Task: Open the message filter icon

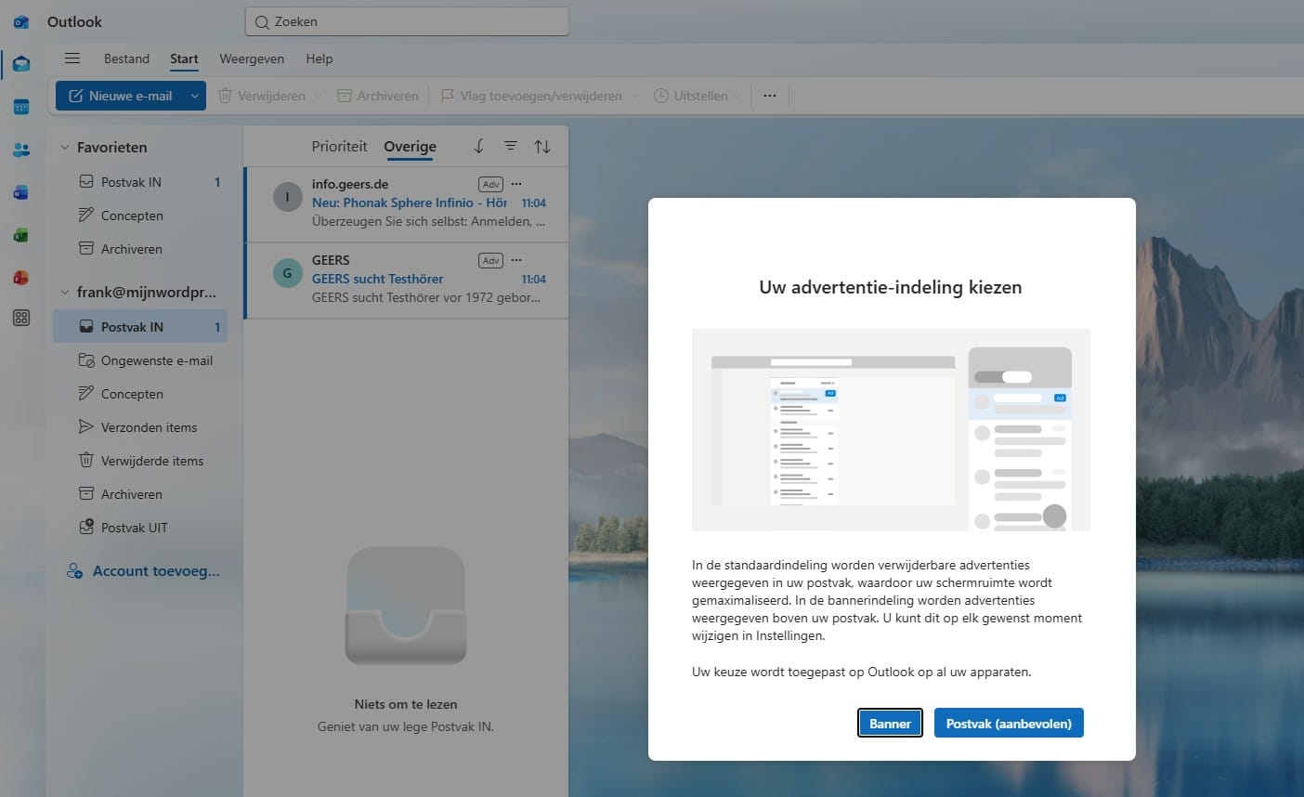Action: 511,146
